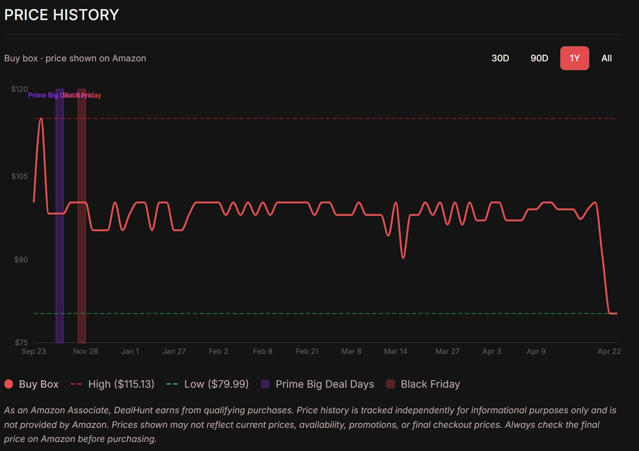This screenshot has height=451, width=639.
Task: Click the $75 y-axis label
Action: (21, 343)
